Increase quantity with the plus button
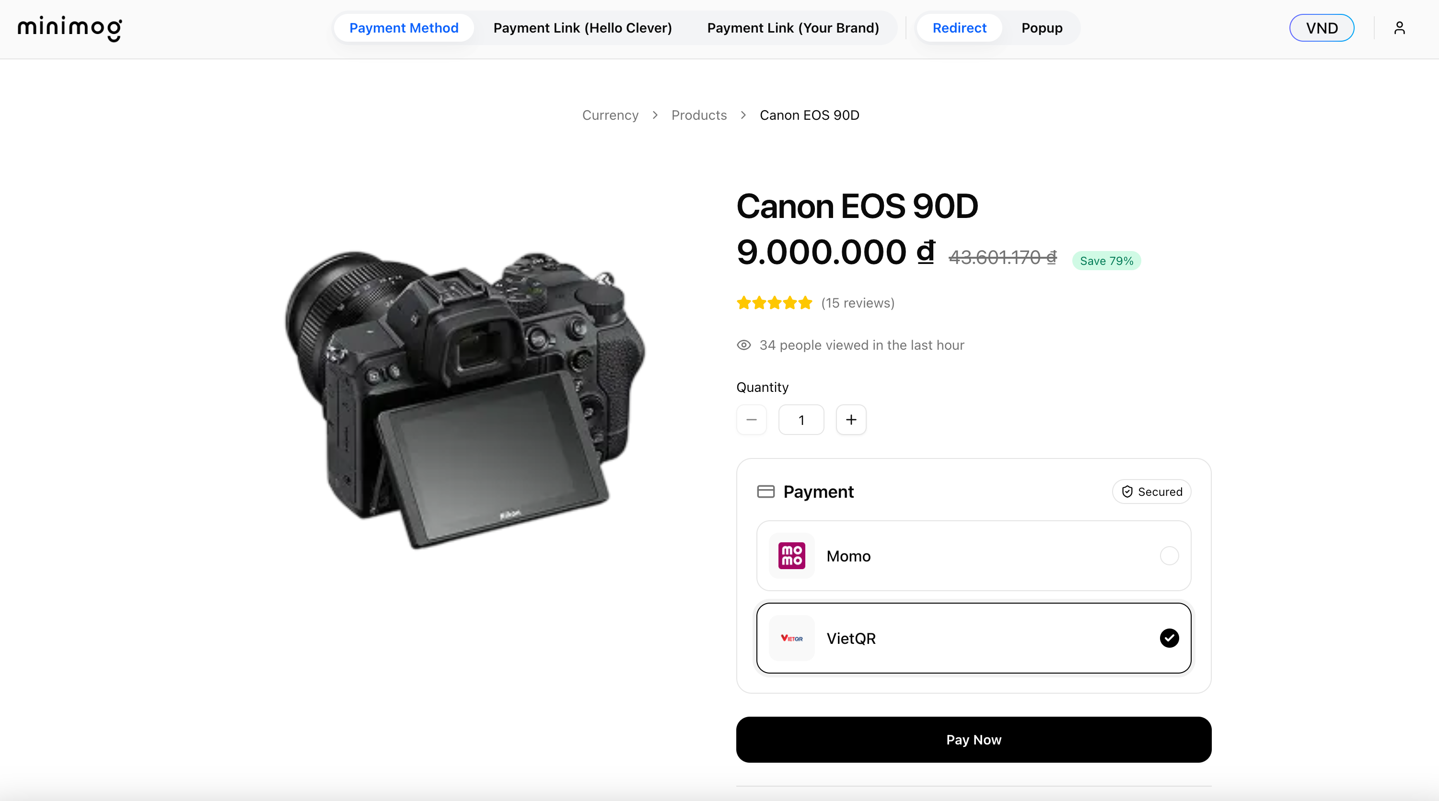The width and height of the screenshot is (1439, 801). [x=851, y=419]
